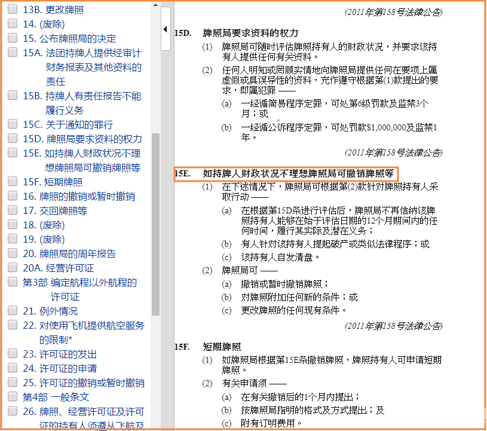Click the sidebar scrollbar thumb
This screenshot has height=431, width=487.
click(x=155, y=224)
